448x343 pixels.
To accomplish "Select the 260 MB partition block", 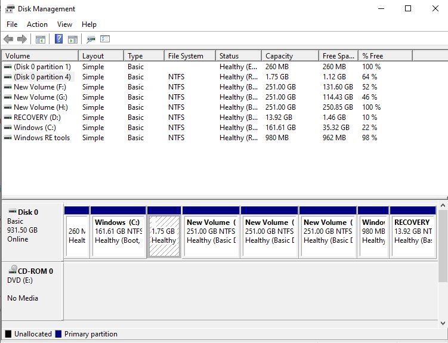I will [x=77, y=232].
